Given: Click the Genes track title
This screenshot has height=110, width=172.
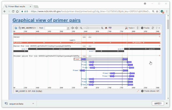Looking at the screenshot, I should [16, 37].
